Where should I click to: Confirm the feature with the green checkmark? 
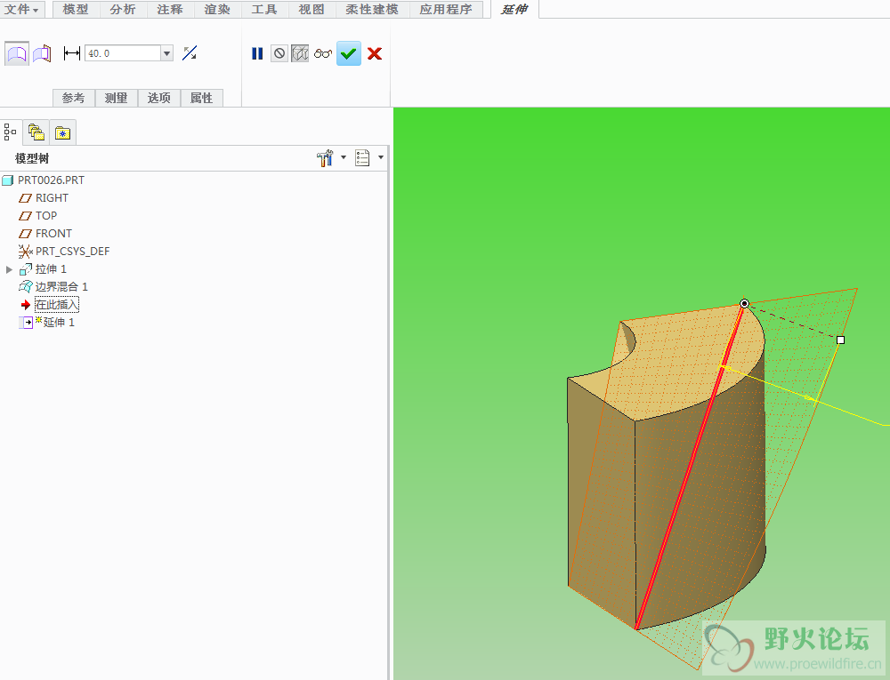tap(349, 53)
